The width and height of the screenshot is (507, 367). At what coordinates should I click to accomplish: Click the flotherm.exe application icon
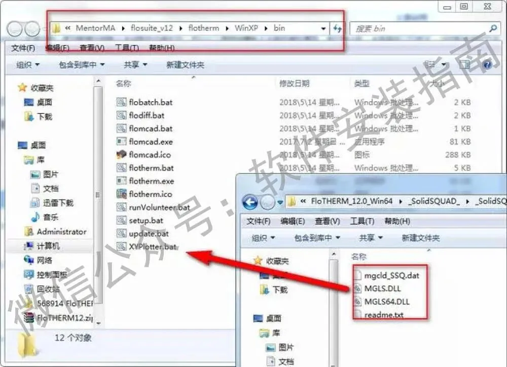click(x=121, y=181)
